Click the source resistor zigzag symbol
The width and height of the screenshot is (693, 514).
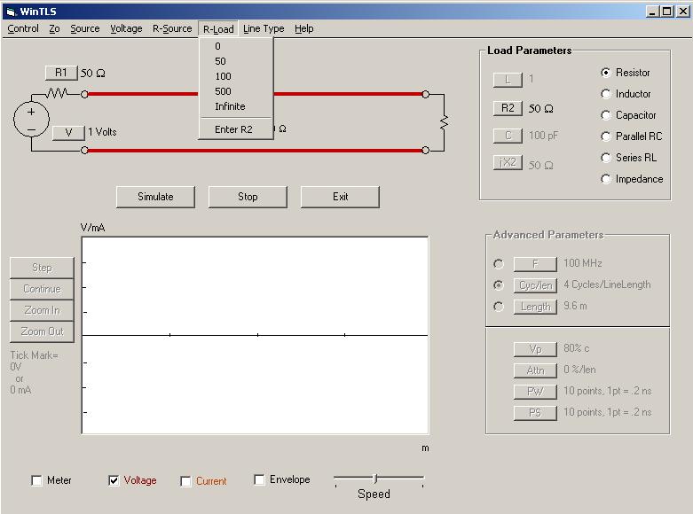[x=57, y=93]
